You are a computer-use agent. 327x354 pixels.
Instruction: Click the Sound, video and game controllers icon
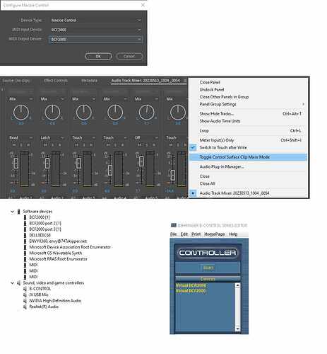(19, 282)
